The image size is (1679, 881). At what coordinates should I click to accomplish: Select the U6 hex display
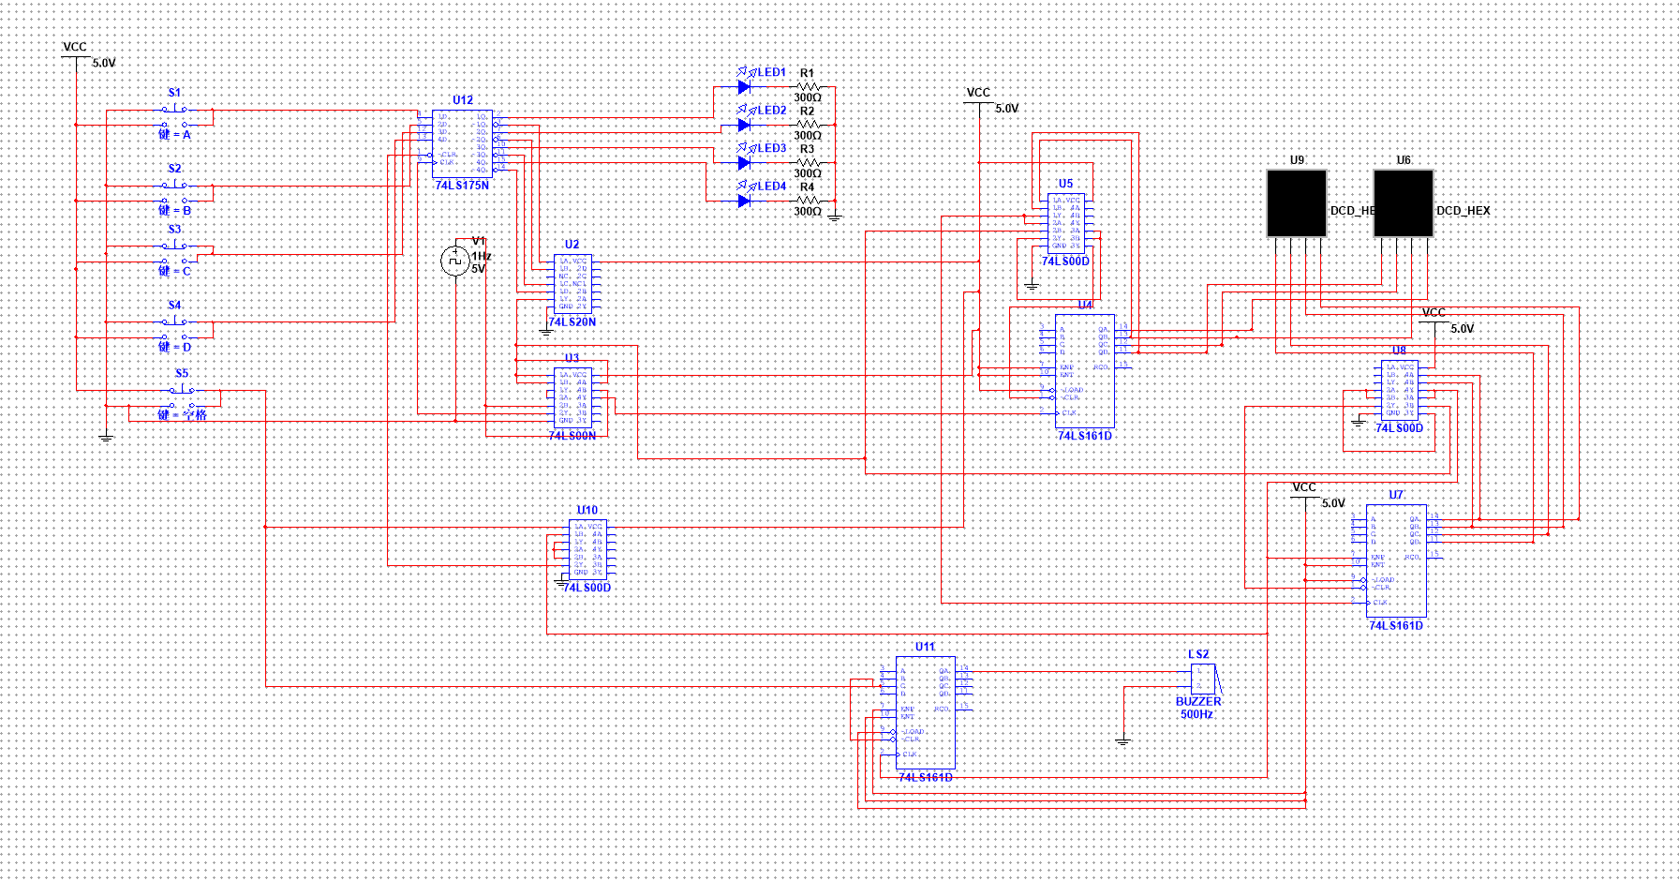[x=1403, y=203]
